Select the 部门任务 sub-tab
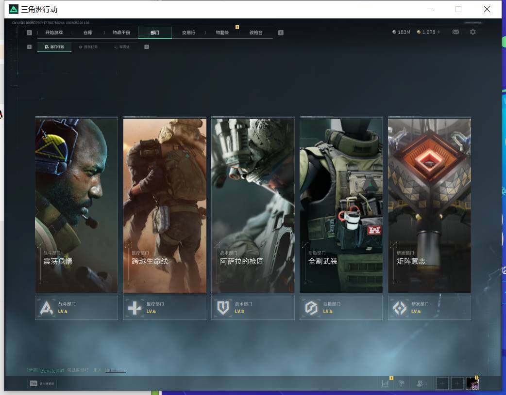Image resolution: width=506 pixels, height=395 pixels. [54, 47]
